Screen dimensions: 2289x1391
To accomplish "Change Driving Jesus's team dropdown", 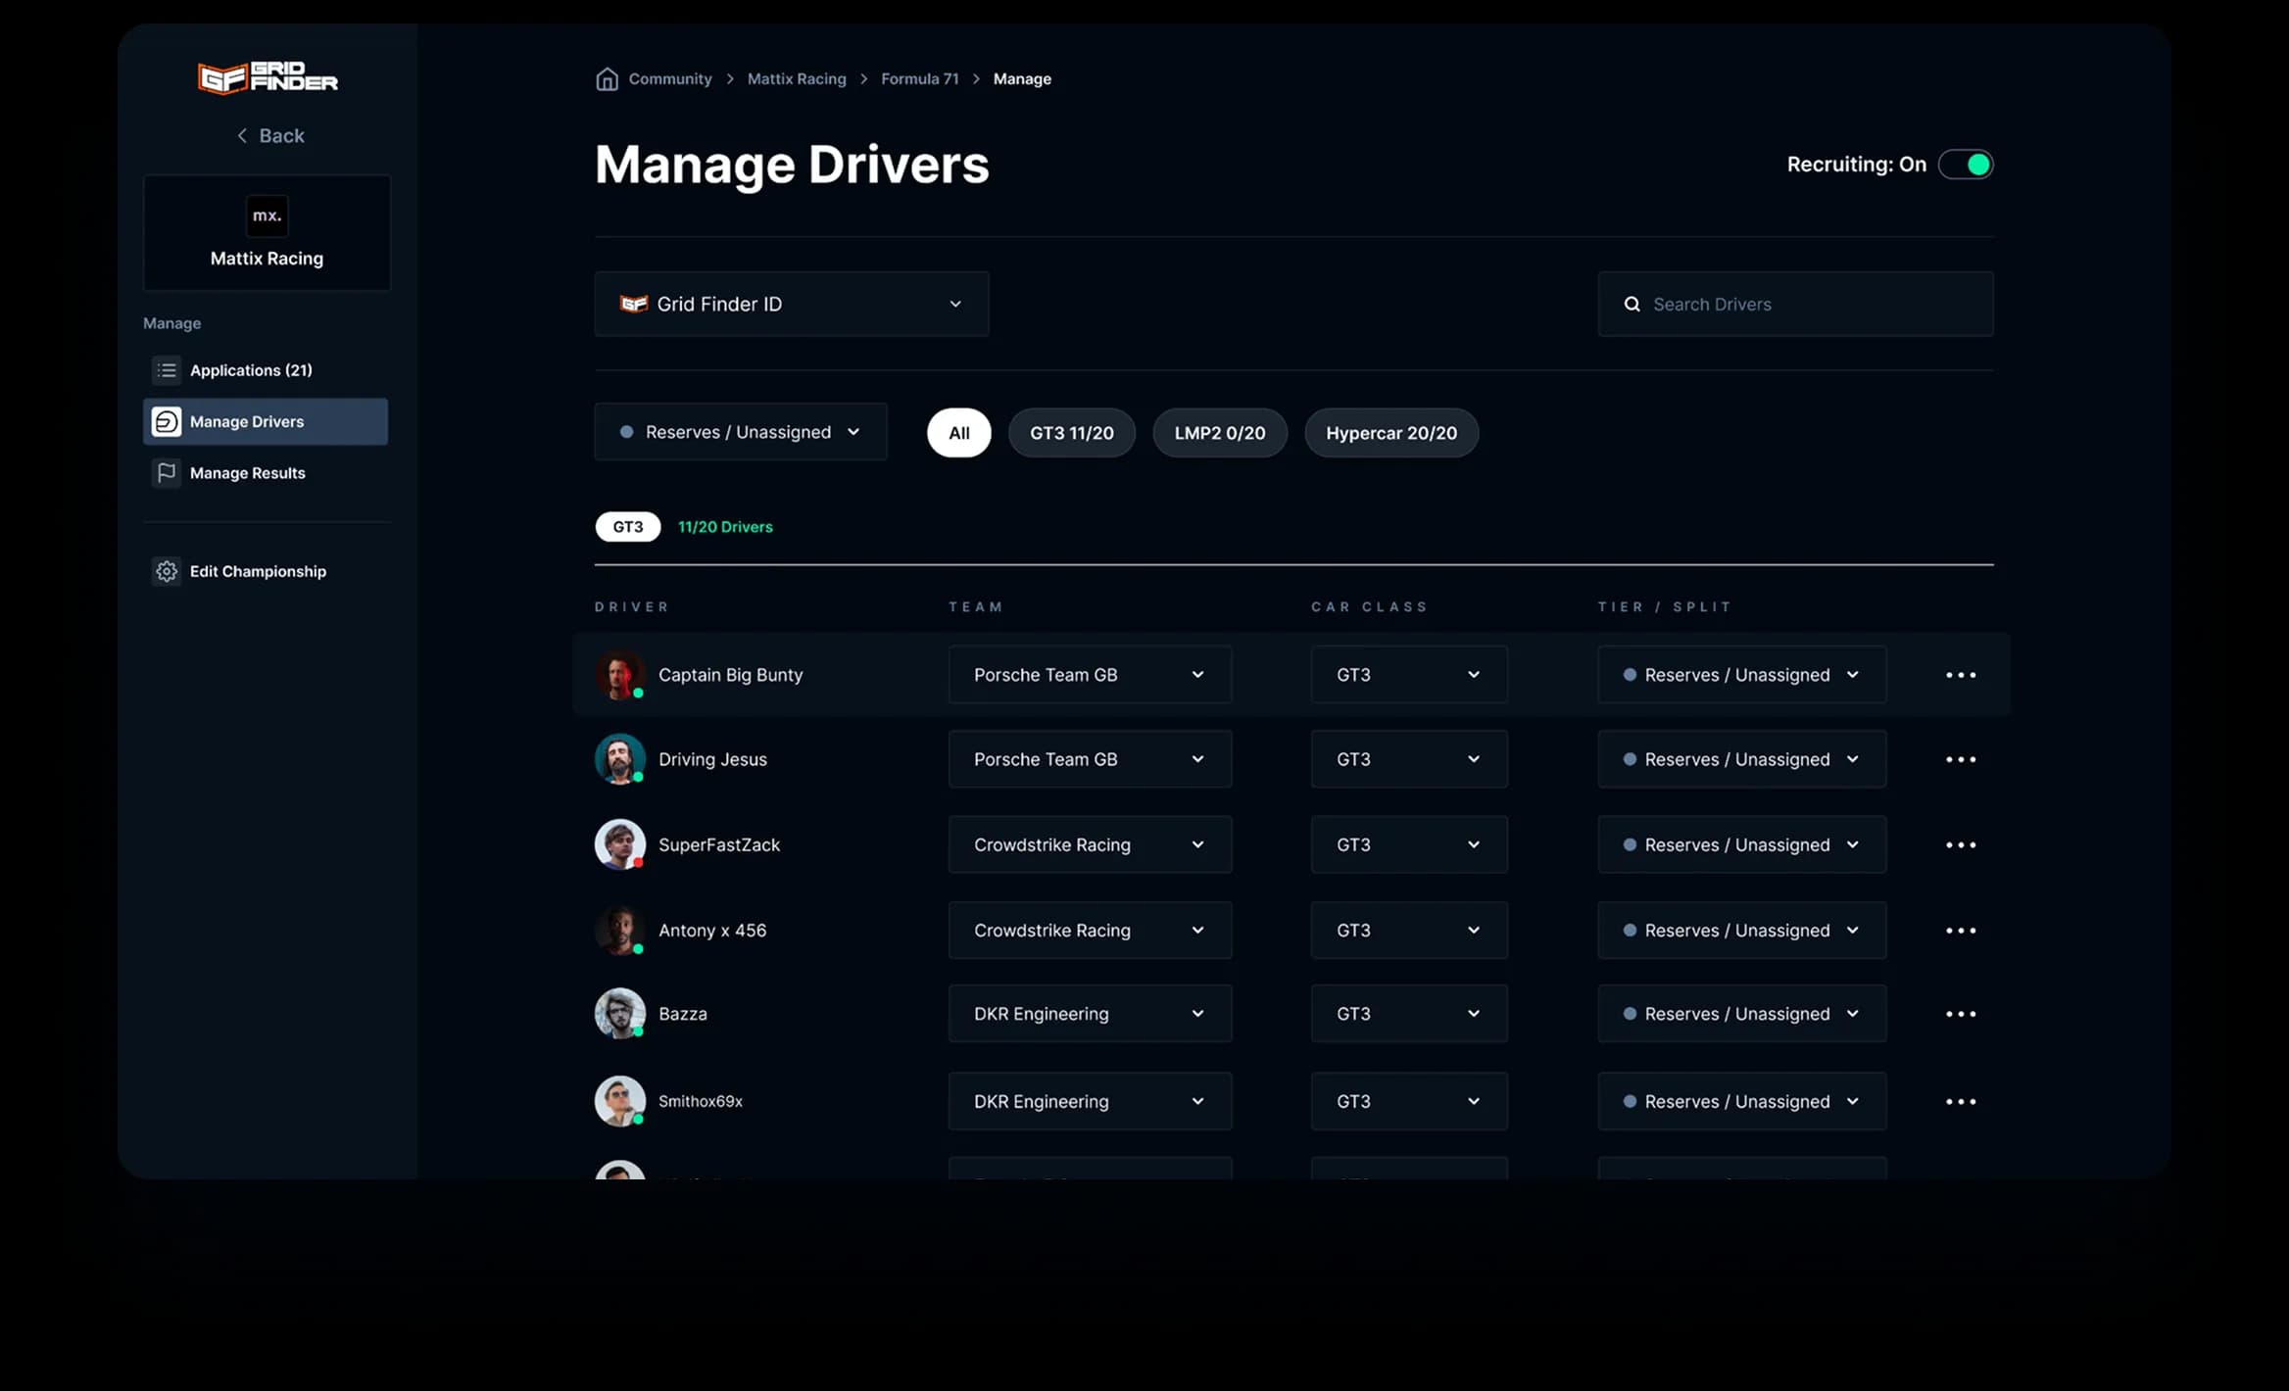I will tap(1089, 759).
